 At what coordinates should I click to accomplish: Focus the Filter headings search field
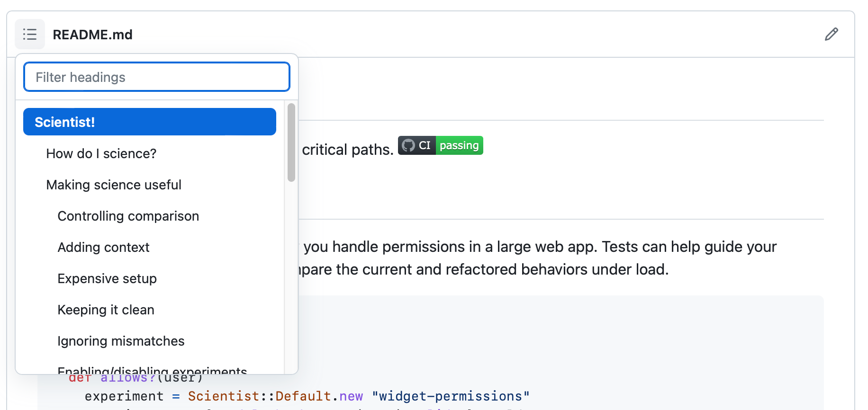click(x=156, y=77)
